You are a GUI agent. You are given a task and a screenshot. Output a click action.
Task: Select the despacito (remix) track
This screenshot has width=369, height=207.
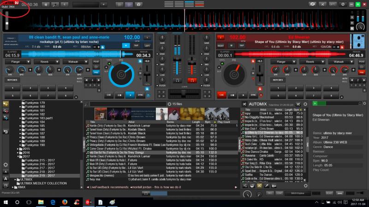[x=162, y=176]
